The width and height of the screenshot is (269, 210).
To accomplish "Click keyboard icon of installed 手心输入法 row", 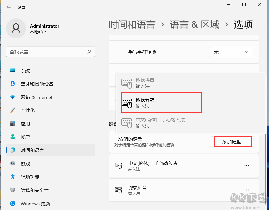I will click(118, 166).
